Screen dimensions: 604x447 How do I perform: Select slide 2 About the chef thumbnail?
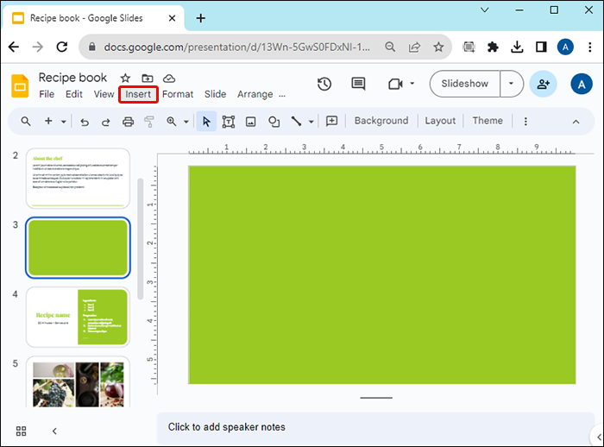[x=78, y=179]
